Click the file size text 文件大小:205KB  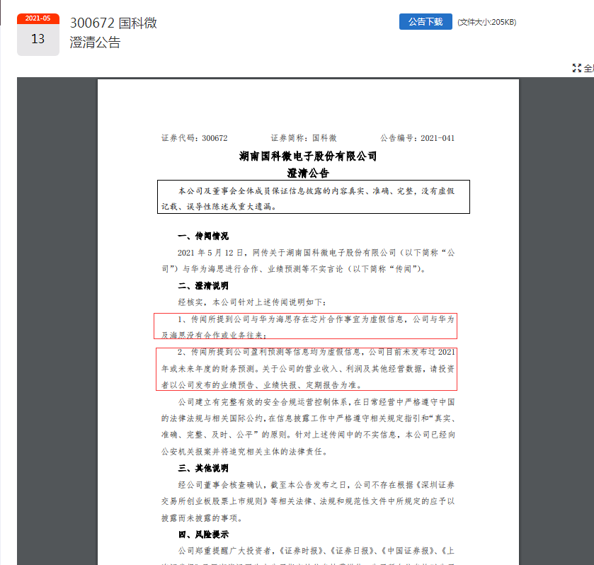(x=486, y=22)
